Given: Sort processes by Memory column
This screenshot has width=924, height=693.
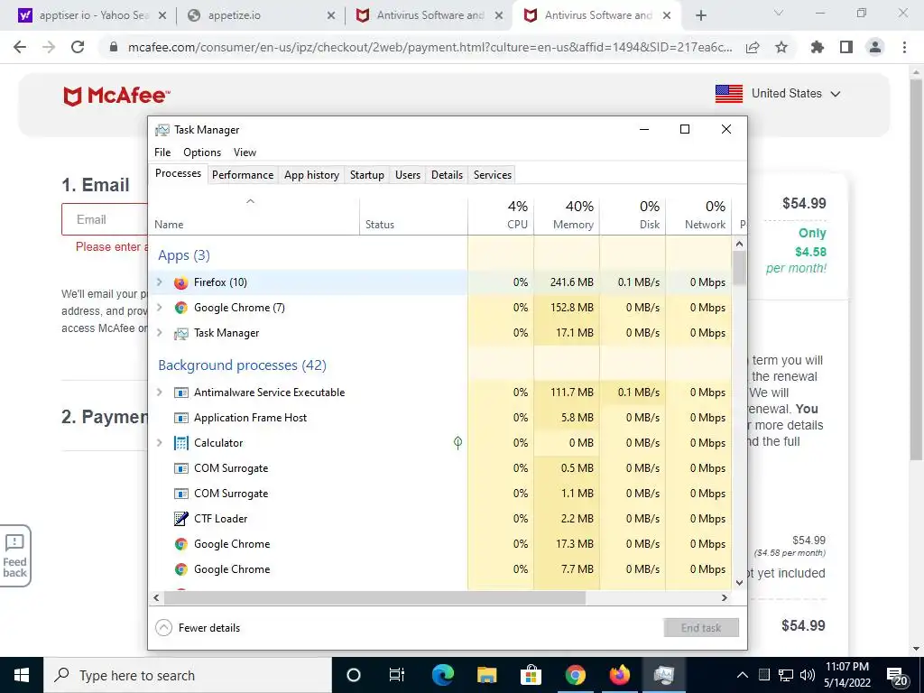Looking at the screenshot, I should [x=567, y=216].
